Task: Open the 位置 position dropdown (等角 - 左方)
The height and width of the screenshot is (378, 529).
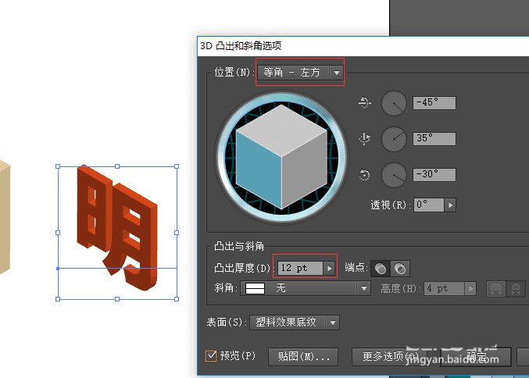Action: click(x=300, y=72)
